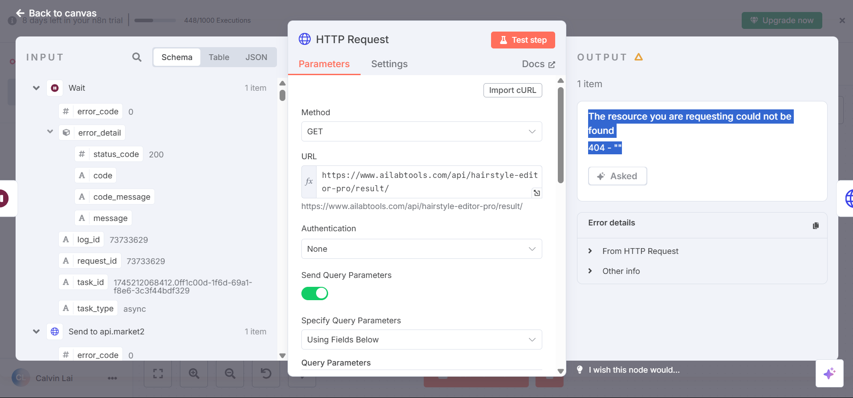Go back to canvas using arrow icon
The height and width of the screenshot is (398, 853).
[20, 13]
